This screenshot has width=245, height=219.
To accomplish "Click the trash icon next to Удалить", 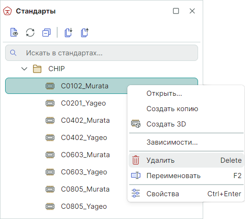I will [x=136, y=160].
